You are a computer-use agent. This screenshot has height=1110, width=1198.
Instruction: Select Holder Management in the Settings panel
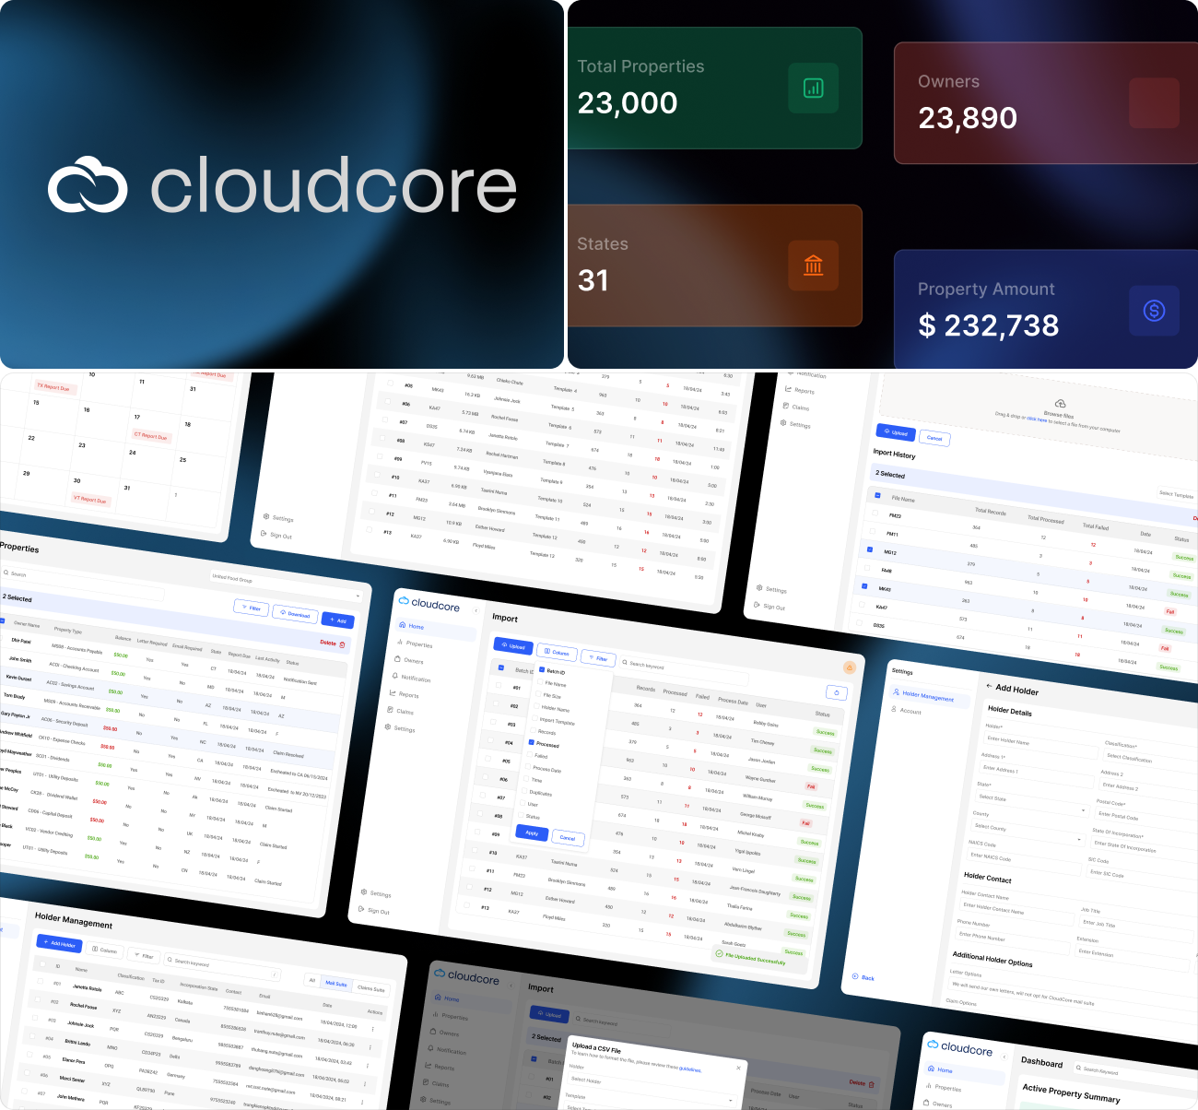pos(929,695)
